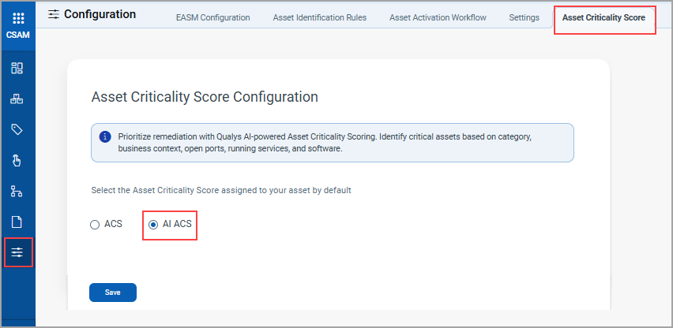The image size is (673, 328).
Task: Switch to the Settings tab
Action: point(524,17)
